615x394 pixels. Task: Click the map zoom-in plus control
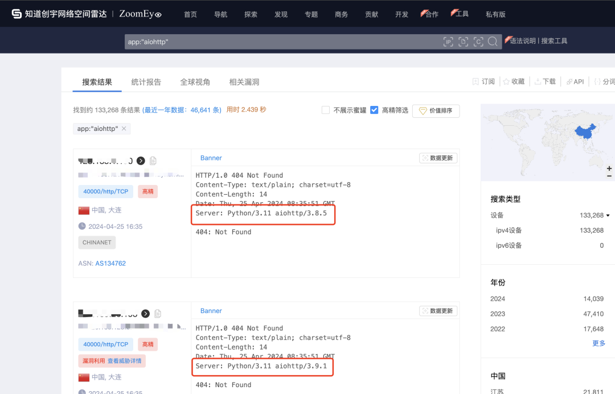[609, 169]
